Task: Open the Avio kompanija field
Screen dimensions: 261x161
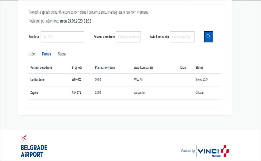Action: click(x=182, y=37)
